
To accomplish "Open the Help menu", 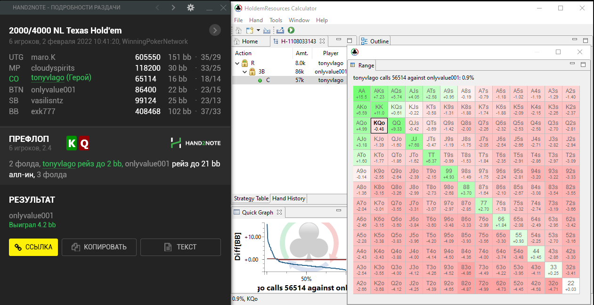I will 322,20.
